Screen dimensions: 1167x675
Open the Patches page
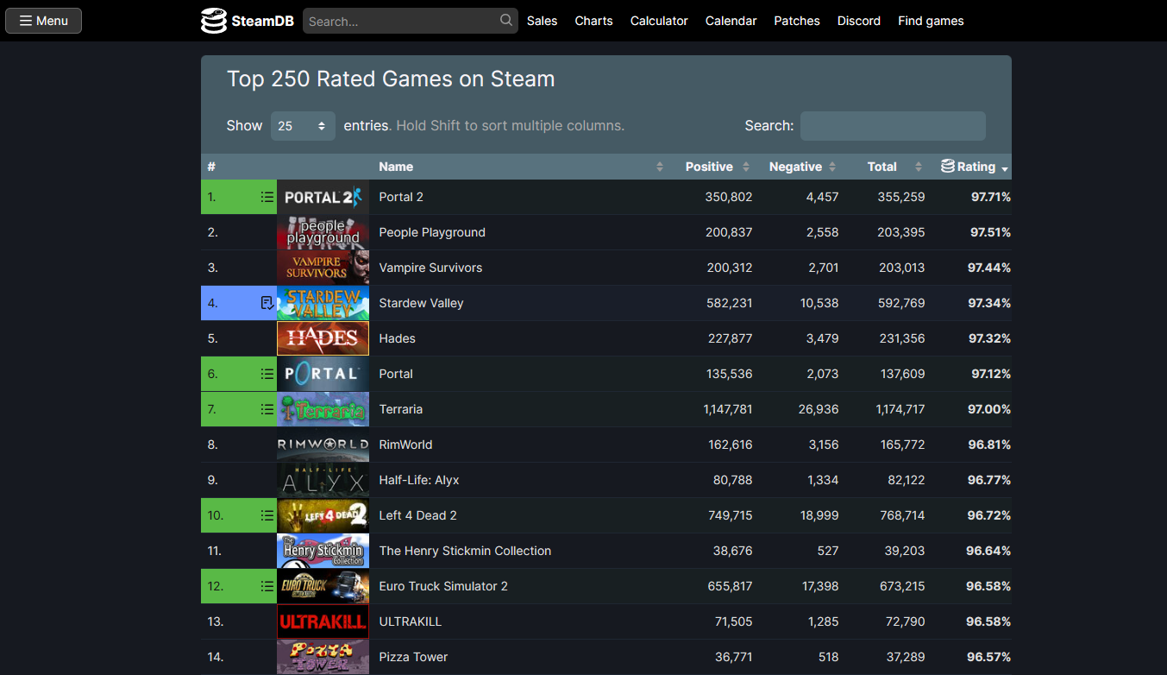coord(797,21)
